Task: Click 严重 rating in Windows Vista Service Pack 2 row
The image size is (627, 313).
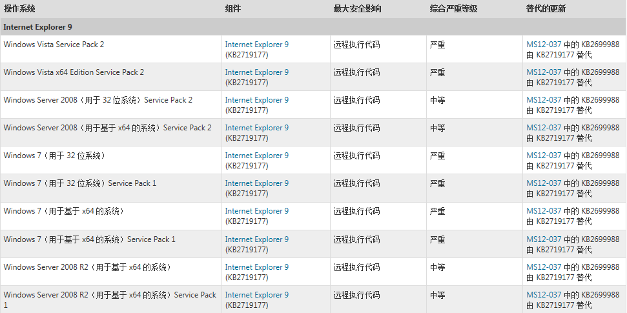Action: pyautogui.click(x=437, y=45)
